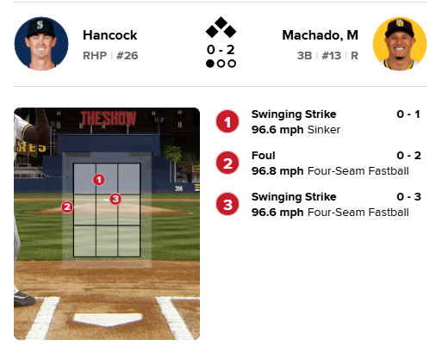Click red number 3 badge in pitch list
The width and height of the screenshot is (436, 358).
click(227, 204)
